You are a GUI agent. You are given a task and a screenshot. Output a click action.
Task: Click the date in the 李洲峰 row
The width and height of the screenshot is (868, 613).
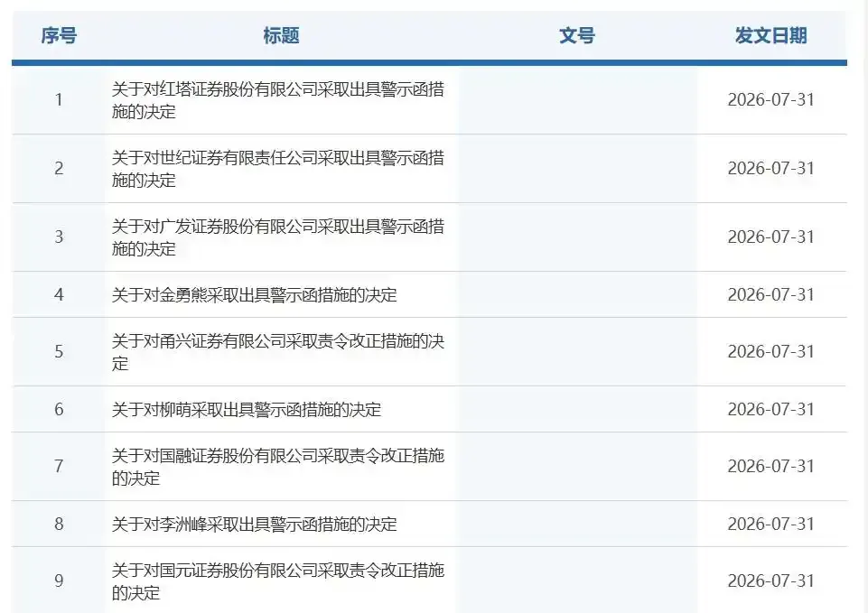click(x=771, y=524)
